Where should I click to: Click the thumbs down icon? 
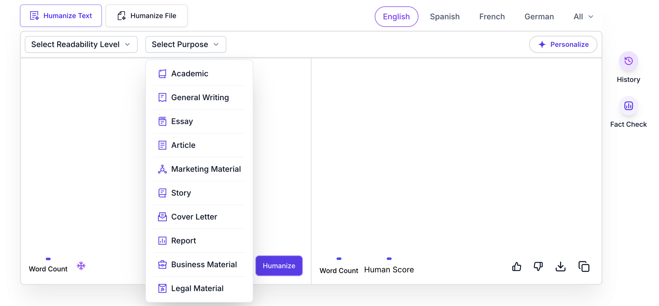(538, 266)
